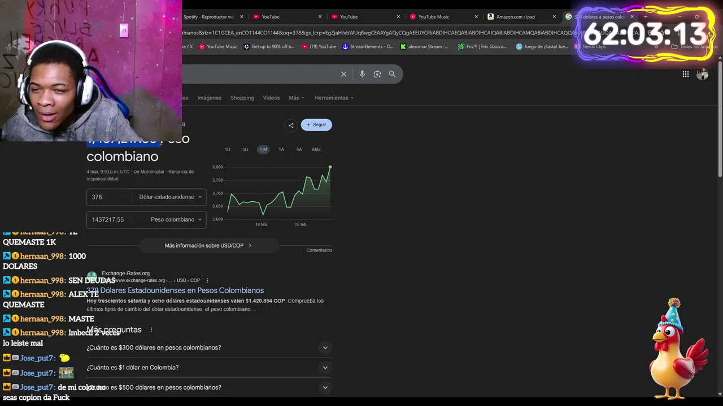The height and width of the screenshot is (406, 723).
Task: Select the 5A chart range
Action: click(x=299, y=149)
